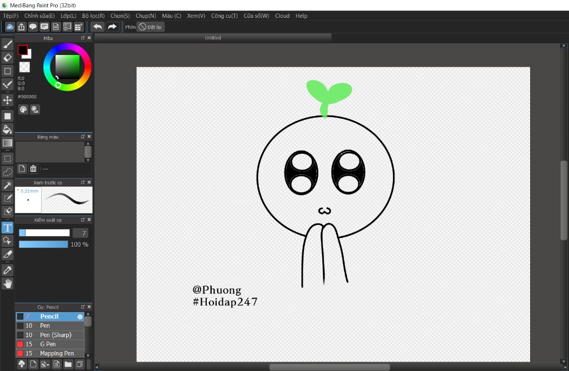
Task: Select the Magic Wand tool
Action: [x=7, y=185]
